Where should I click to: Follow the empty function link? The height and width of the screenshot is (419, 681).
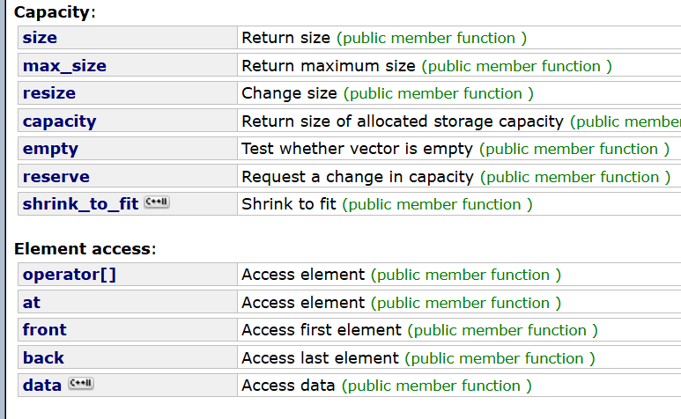coord(50,149)
